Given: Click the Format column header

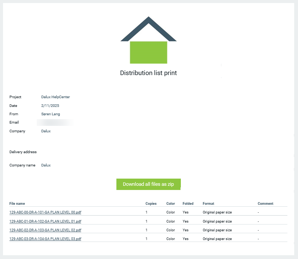Looking at the screenshot, I should tap(209, 204).
